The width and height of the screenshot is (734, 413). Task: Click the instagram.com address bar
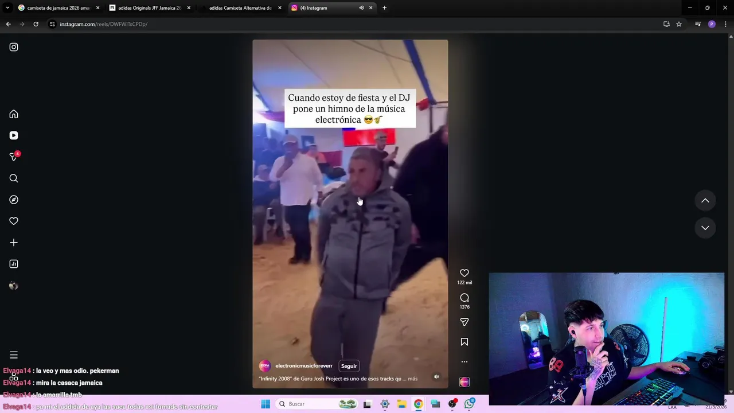356,24
